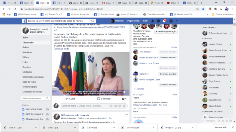Open three-dot menu on O Breves Jornal post
Image resolution: width=236 pixels, height=132 pixels.
pyautogui.click(x=126, y=115)
